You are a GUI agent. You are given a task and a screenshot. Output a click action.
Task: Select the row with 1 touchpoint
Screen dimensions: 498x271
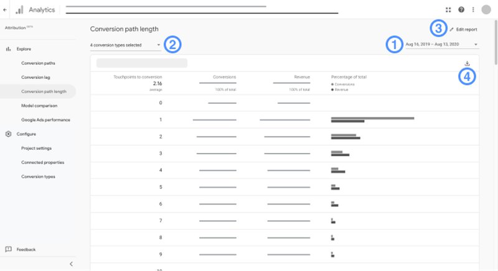[x=284, y=119]
